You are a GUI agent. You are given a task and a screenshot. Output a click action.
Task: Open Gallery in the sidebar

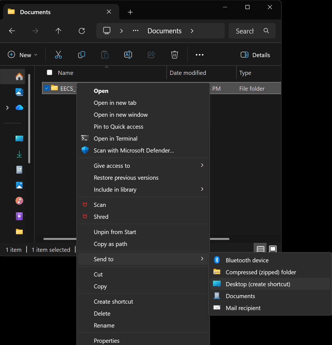pos(19,92)
